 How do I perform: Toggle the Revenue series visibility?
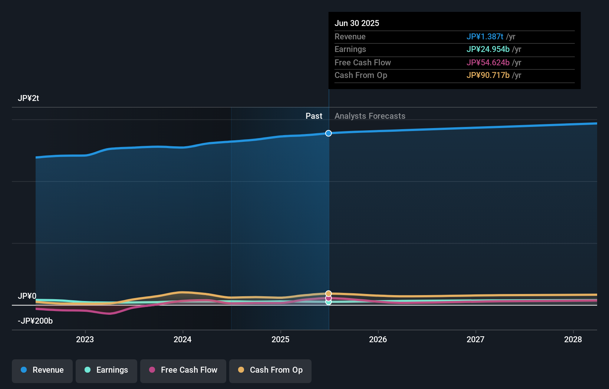pos(42,370)
